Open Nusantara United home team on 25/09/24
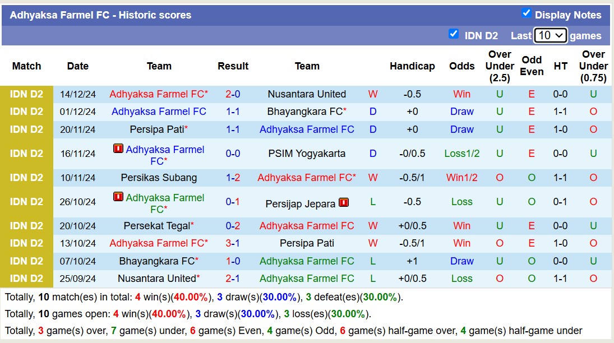The image size is (614, 343). pyautogui.click(x=156, y=279)
